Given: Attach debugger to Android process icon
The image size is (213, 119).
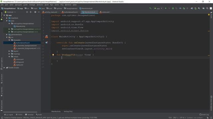Looking at the screenshot, I should click(x=184, y=8).
